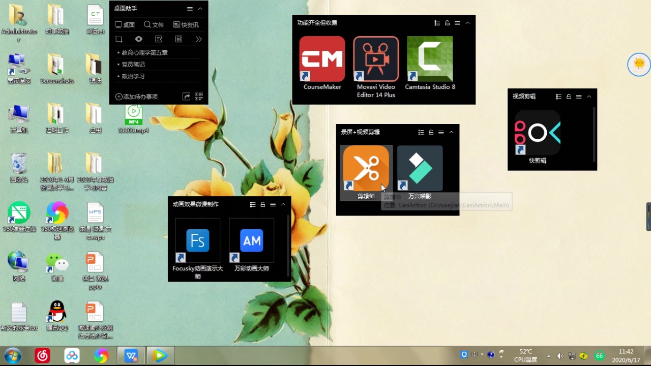Open menu of 动画效果微课制作 group
Viewport: 651px width, 366px height.
pyautogui.click(x=273, y=204)
